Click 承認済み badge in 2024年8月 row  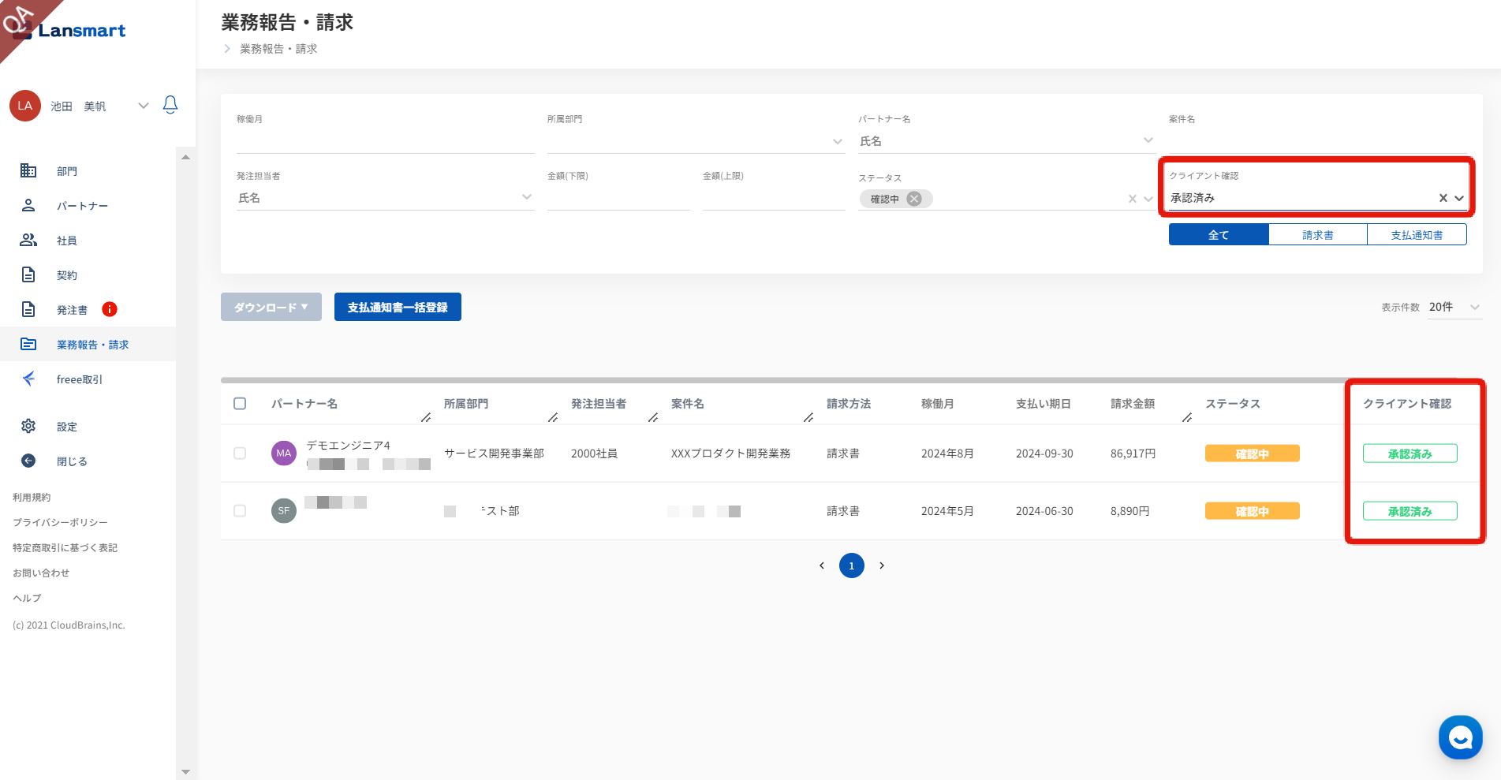tap(1410, 453)
